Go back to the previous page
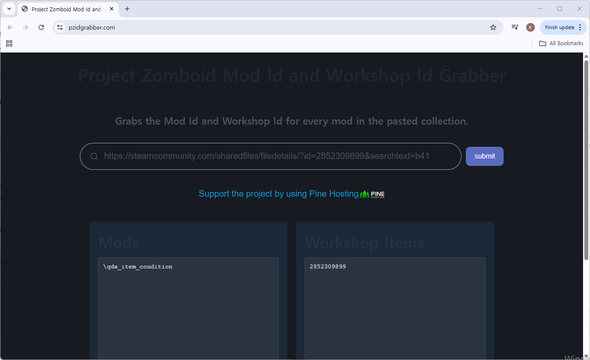Screen dimensions: 590x360 (10, 27)
